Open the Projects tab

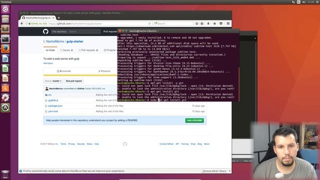tap(110, 50)
